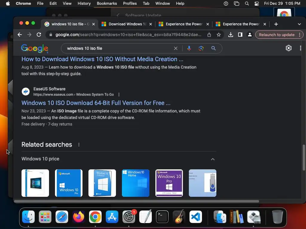This screenshot has height=229, width=306.
Task: Open App Store from the Dock
Action: pyautogui.click(x=112, y=217)
